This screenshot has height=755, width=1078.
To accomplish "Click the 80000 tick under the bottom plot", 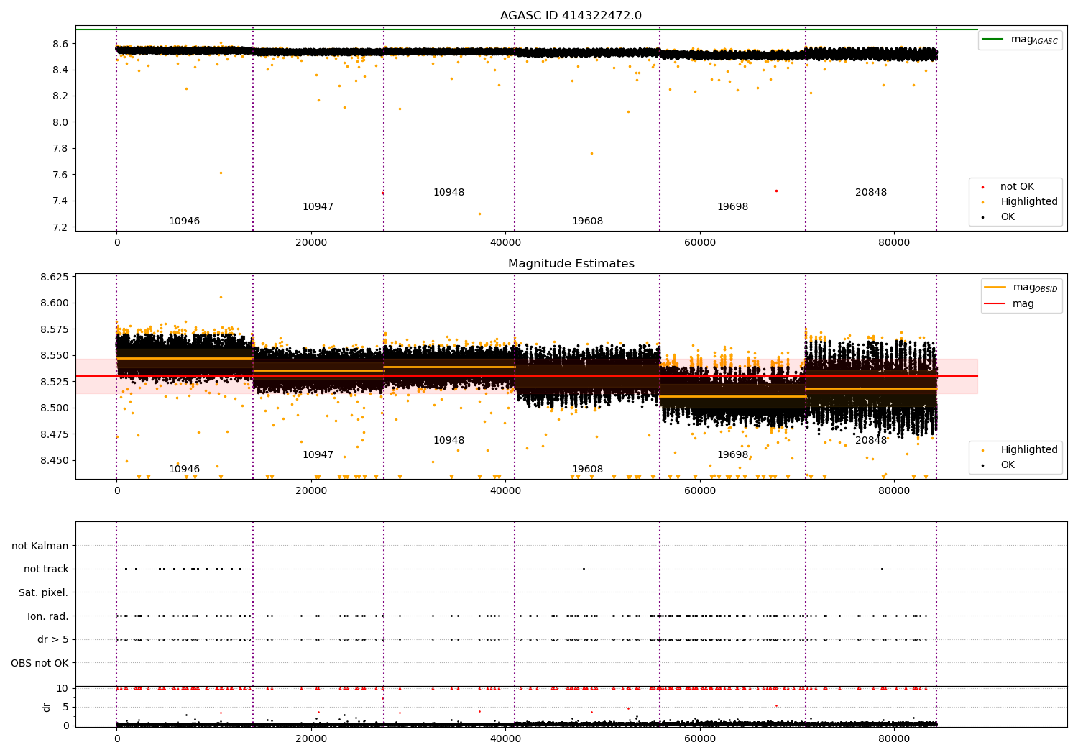I will (x=893, y=738).
